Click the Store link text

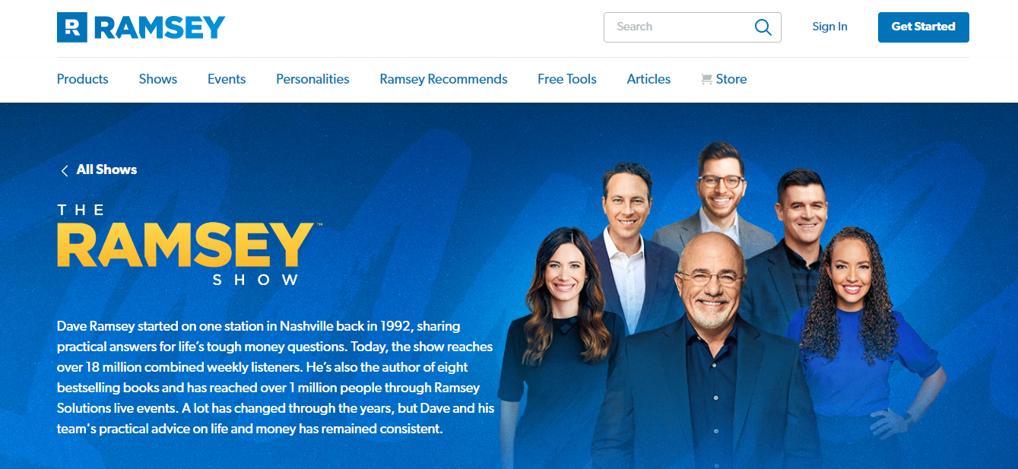point(731,79)
